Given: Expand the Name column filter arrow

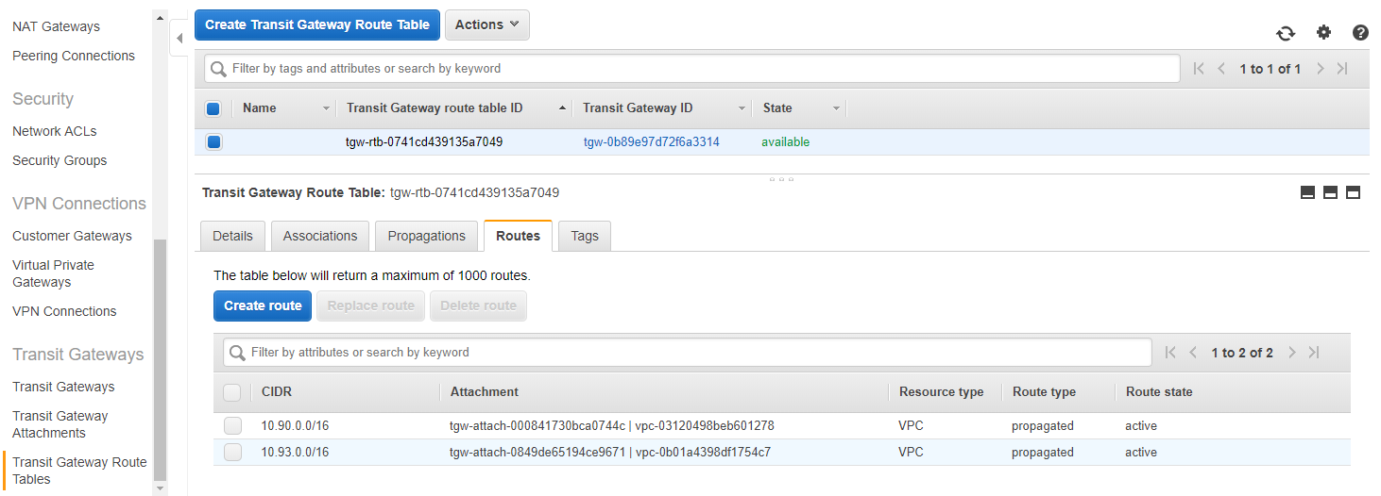Looking at the screenshot, I should (327, 109).
